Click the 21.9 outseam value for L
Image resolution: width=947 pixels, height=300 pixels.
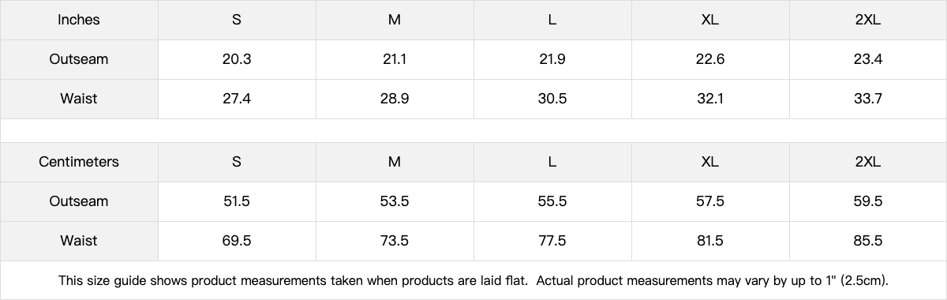coord(552,59)
